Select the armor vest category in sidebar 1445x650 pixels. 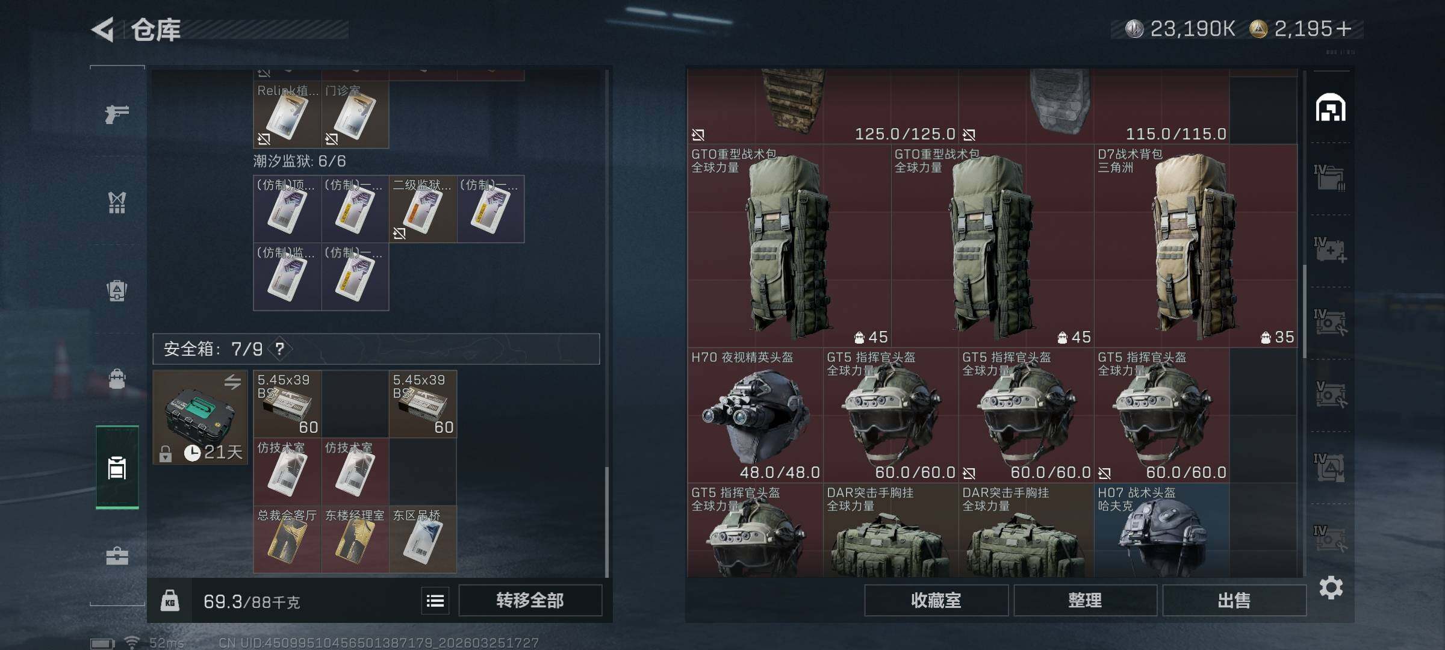(x=117, y=202)
